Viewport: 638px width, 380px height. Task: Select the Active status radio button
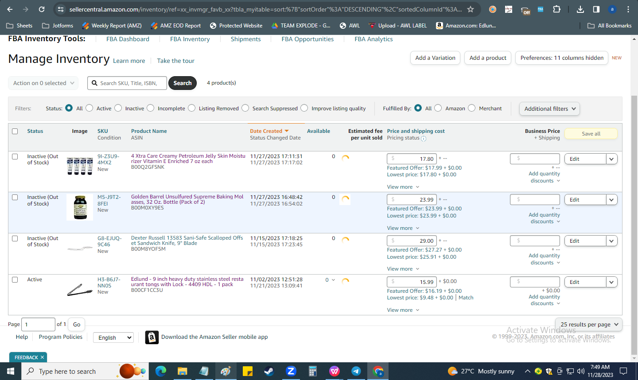point(89,108)
